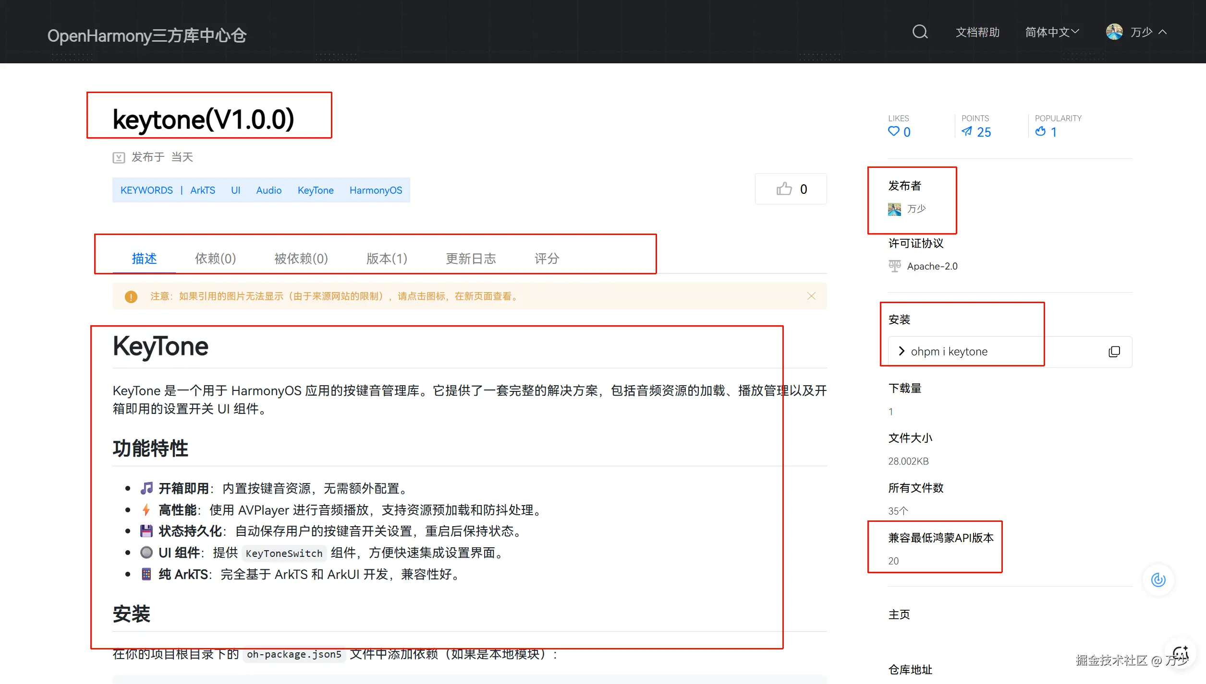1206x684 pixels.
Task: Click the publisher 万少 avatar in sidebar
Action: 894,209
